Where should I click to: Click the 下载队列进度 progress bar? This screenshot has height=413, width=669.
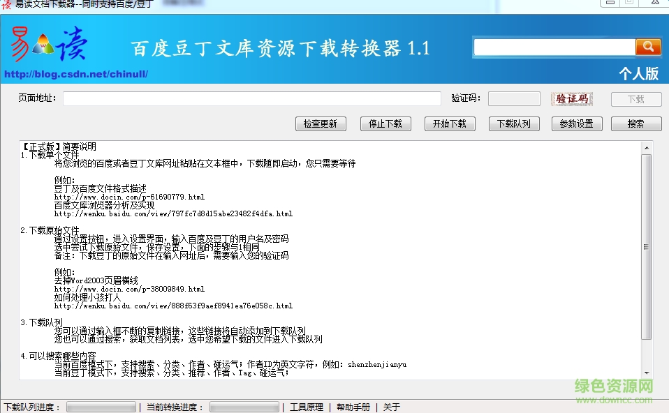coord(101,407)
